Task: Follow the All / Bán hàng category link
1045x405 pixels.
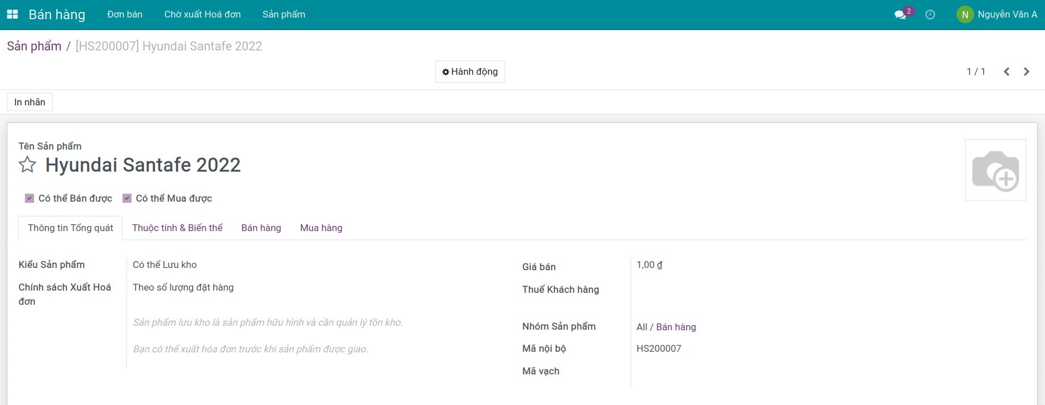Action: coord(666,327)
